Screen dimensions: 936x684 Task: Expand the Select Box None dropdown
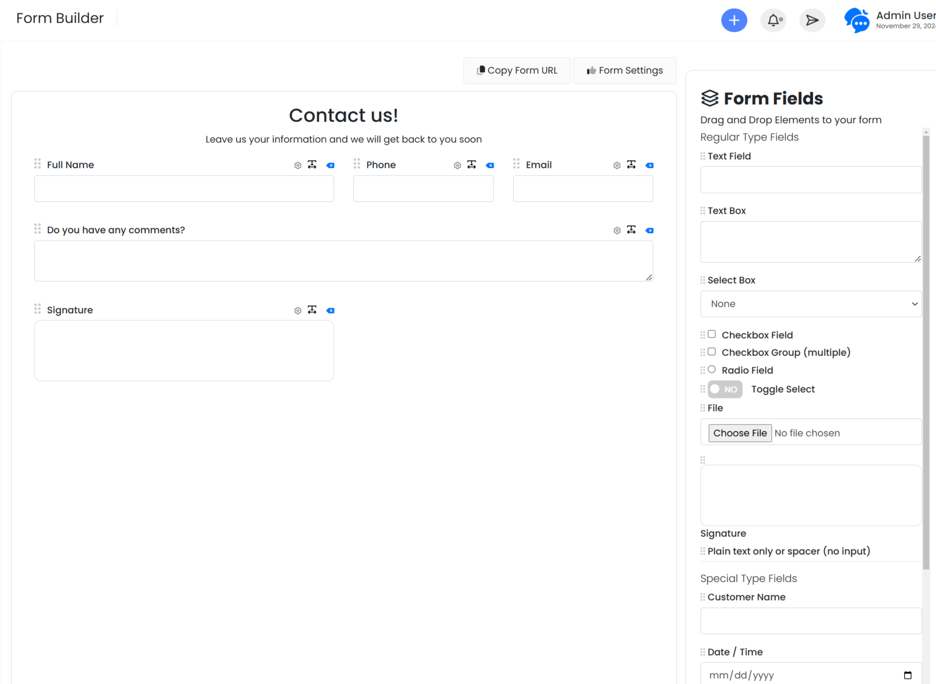point(810,304)
